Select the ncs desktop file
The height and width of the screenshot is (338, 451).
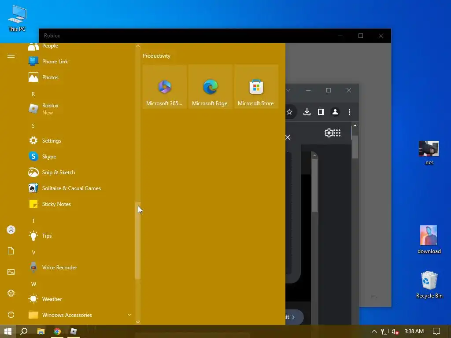point(429,153)
